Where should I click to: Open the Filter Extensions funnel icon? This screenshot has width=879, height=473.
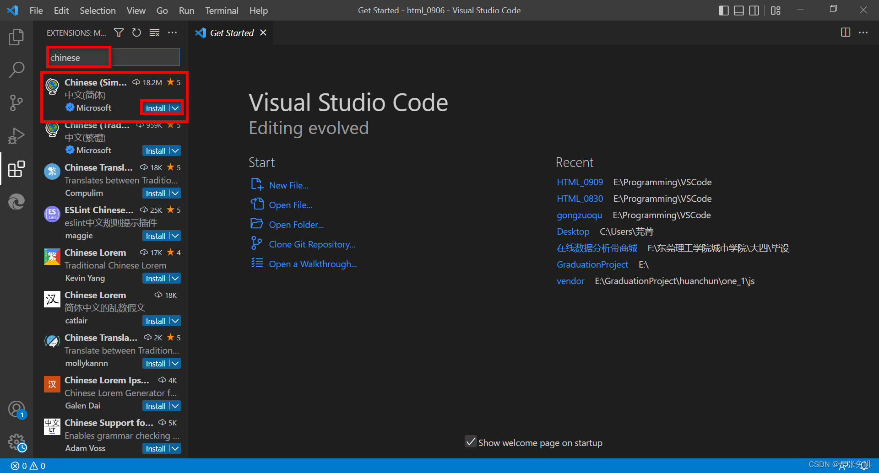click(119, 32)
